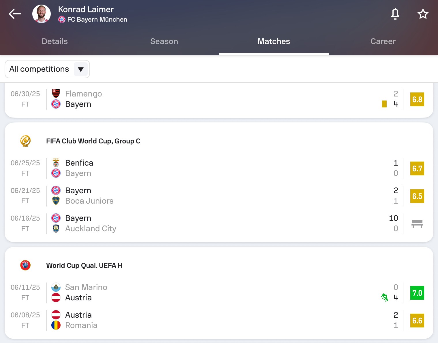Click the assist boot icon in the San Marino match
This screenshot has height=343, width=438.
(x=384, y=297)
